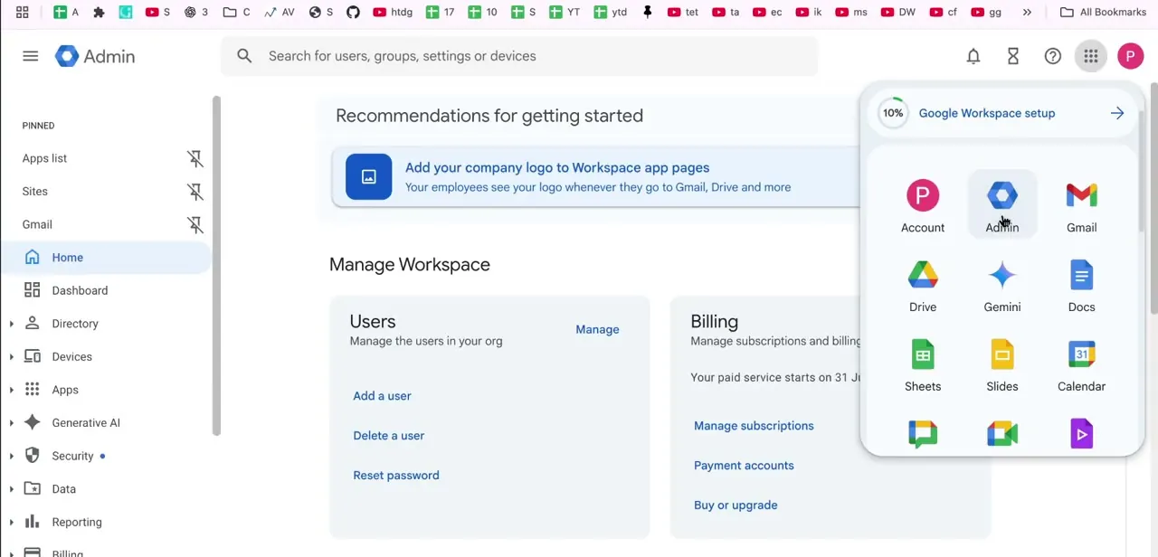Open the C folder bookmark
The width and height of the screenshot is (1158, 557).
pos(236,12)
